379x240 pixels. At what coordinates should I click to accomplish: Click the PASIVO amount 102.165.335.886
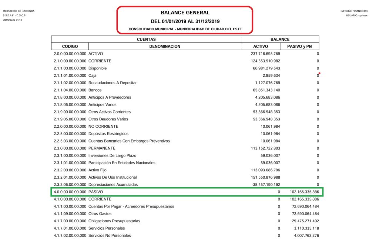pos(304,192)
